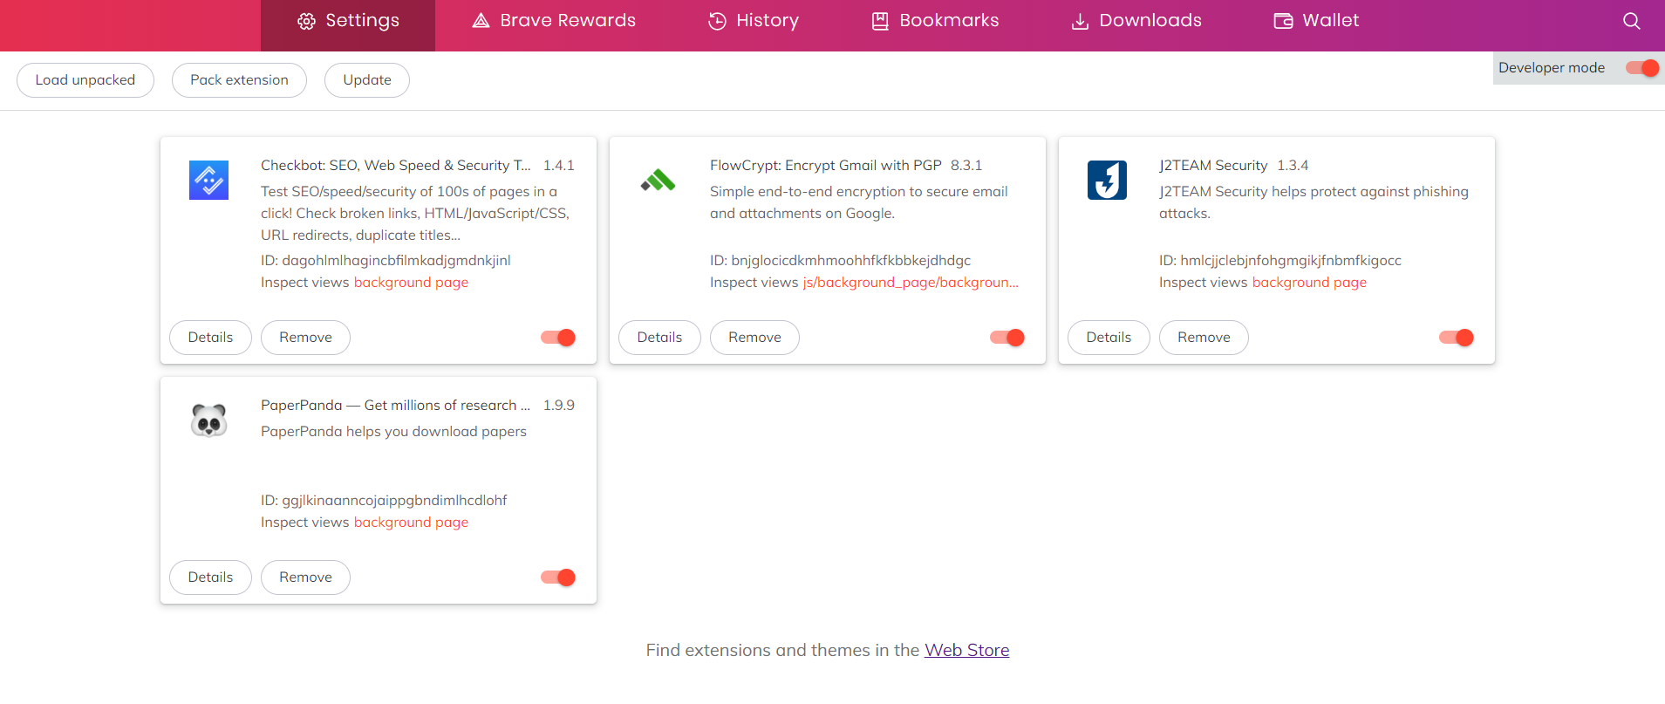The image size is (1665, 704).
Task: Click the PaperPanda panda icon
Action: tap(208, 420)
